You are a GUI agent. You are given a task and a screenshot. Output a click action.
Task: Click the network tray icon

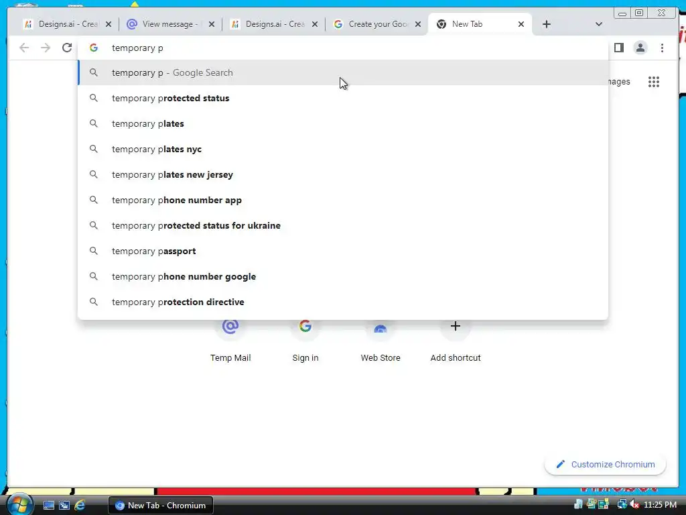click(622, 504)
